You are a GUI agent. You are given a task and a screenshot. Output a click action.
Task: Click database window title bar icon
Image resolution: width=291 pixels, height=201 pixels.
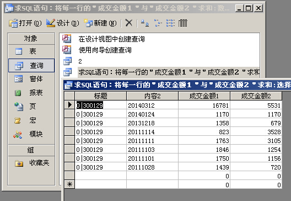(x=9, y=8)
